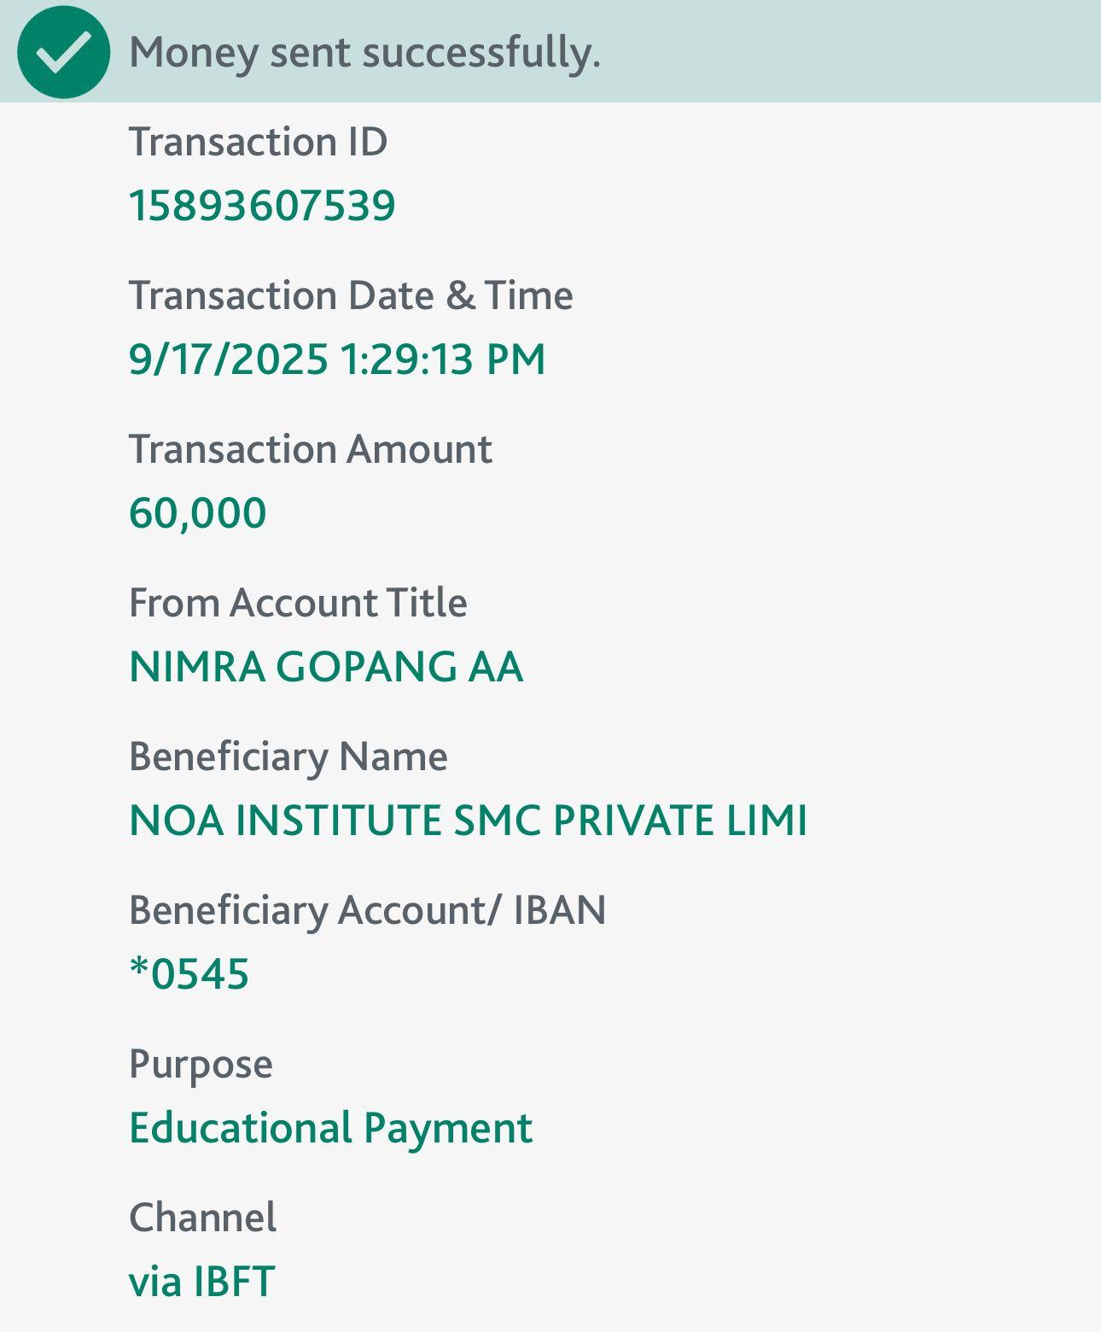Click the Transaction Amount label
This screenshot has width=1101, height=1332.
(311, 449)
